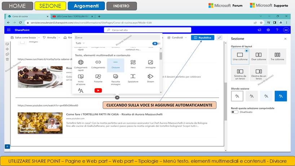This screenshot has height=166, width=295.
Task: Open Argomenti
Action: [x=86, y=6]
